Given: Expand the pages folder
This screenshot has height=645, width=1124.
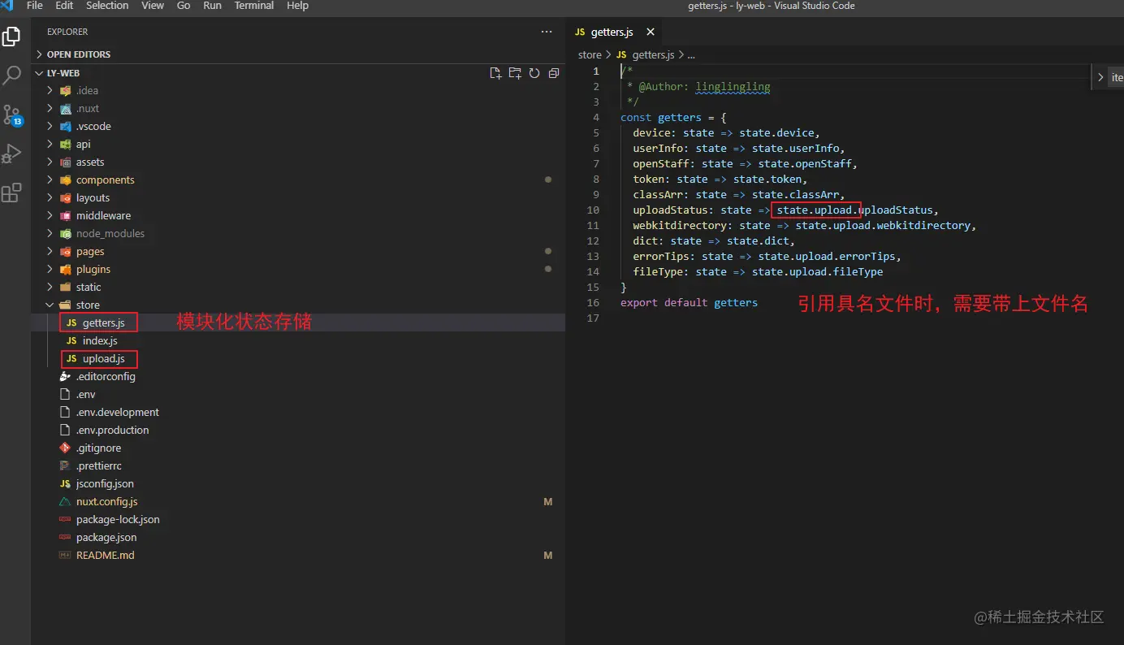Looking at the screenshot, I should tap(50, 252).
